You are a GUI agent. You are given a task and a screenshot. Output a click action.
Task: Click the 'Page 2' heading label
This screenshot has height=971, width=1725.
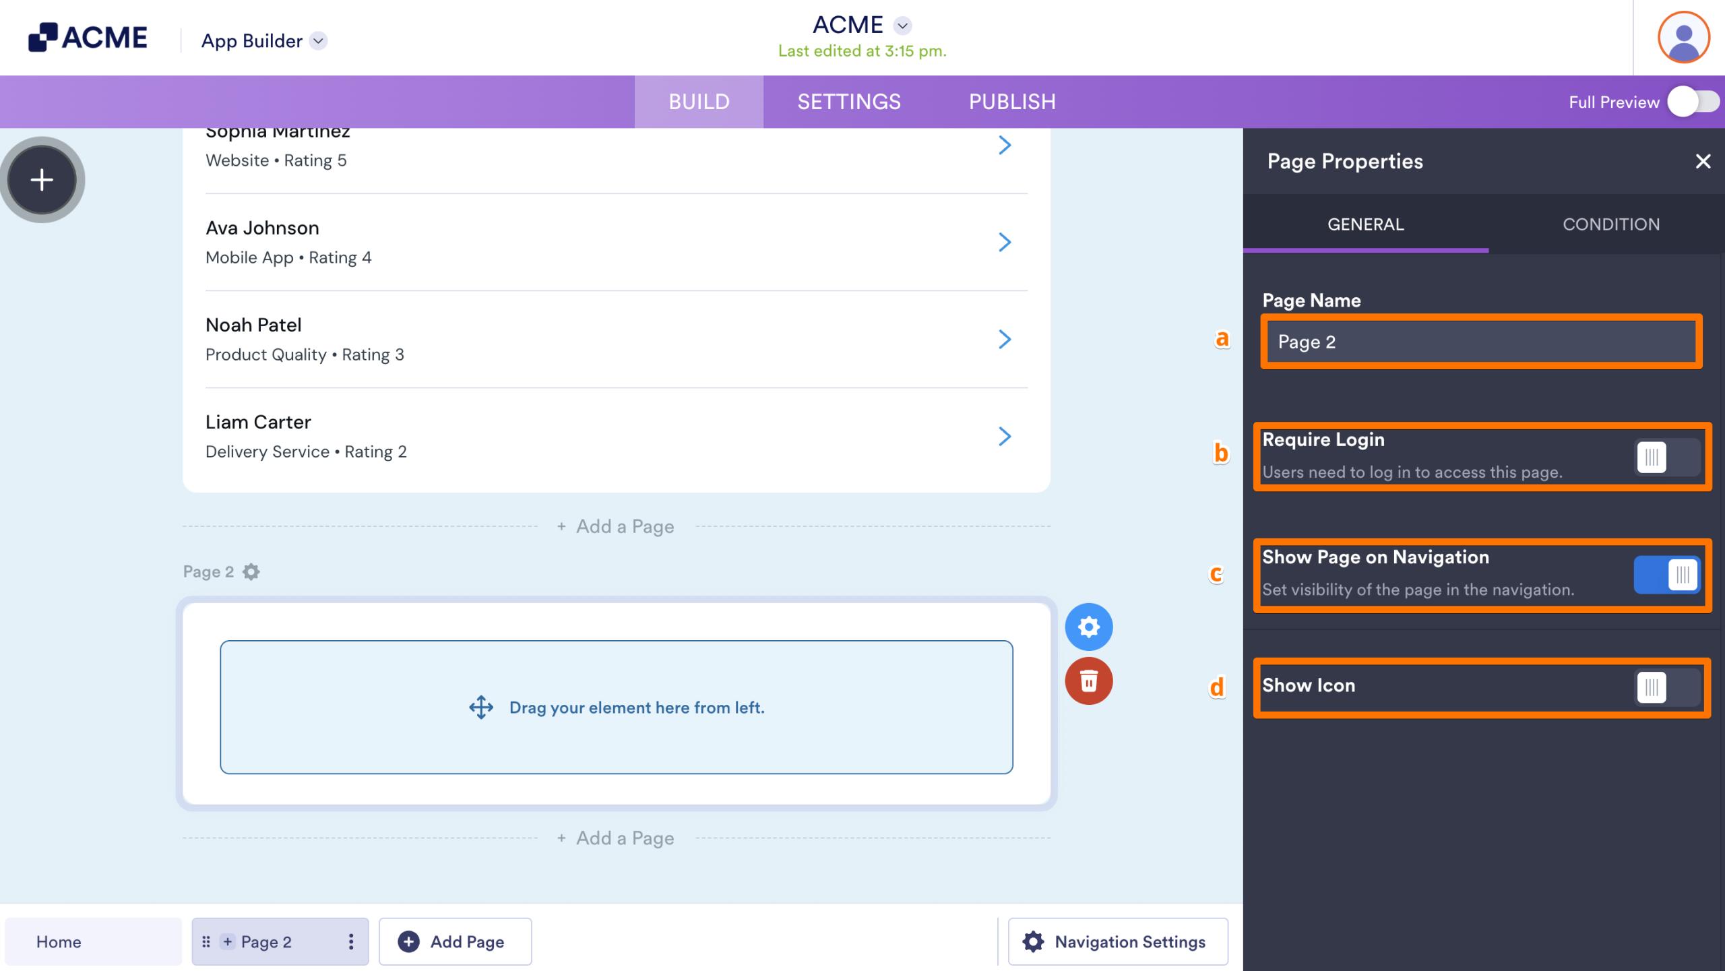click(x=208, y=572)
